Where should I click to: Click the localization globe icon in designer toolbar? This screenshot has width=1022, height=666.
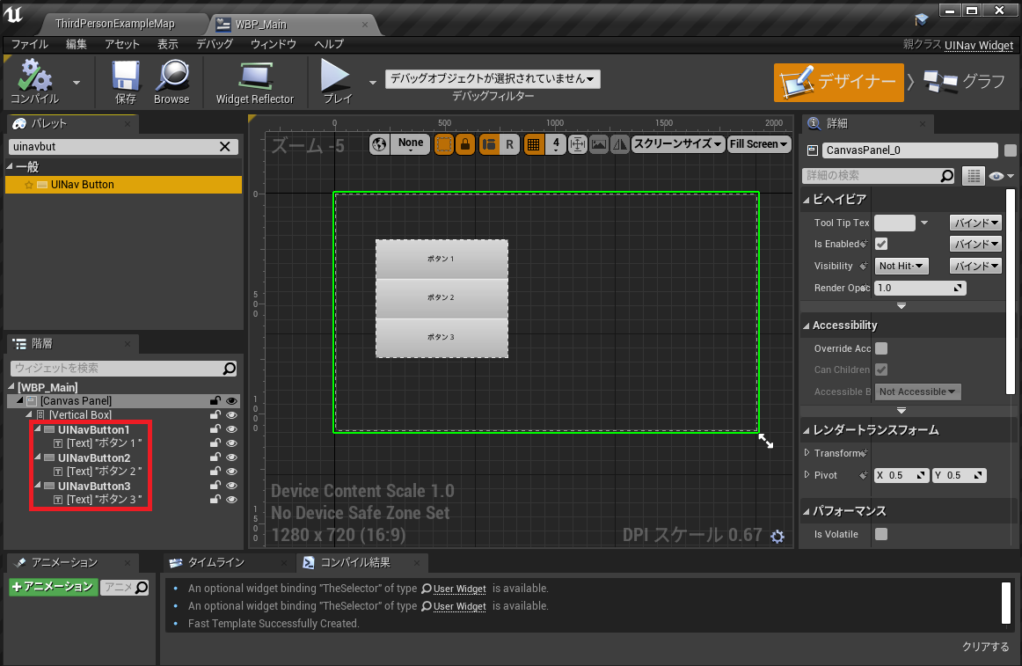379,144
